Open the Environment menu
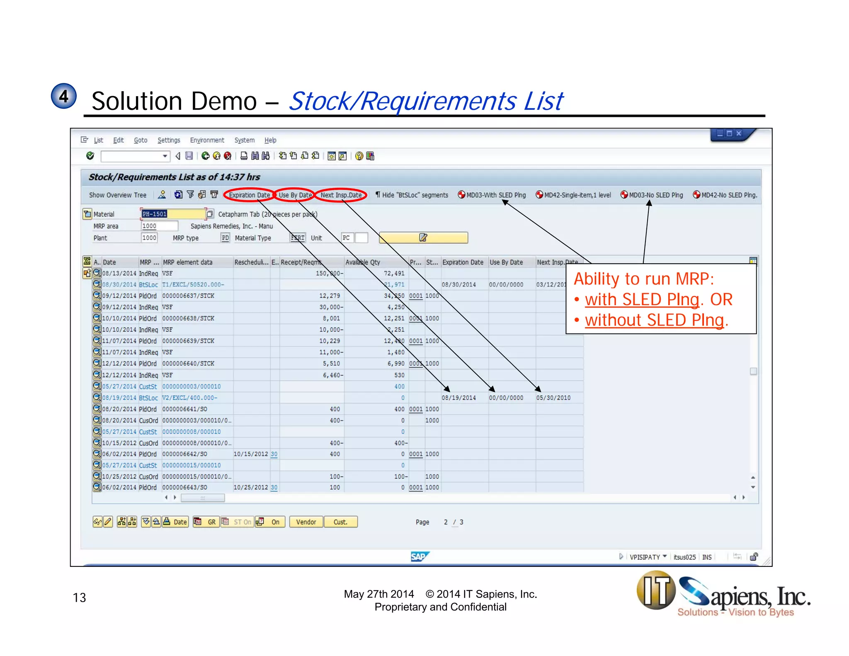The width and height of the screenshot is (849, 656). 207,140
